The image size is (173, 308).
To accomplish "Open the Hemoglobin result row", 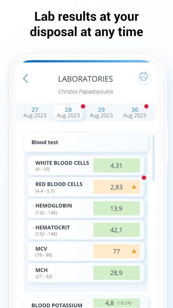I will tap(86, 208).
